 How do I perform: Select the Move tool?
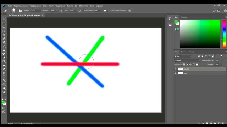click(4, 19)
